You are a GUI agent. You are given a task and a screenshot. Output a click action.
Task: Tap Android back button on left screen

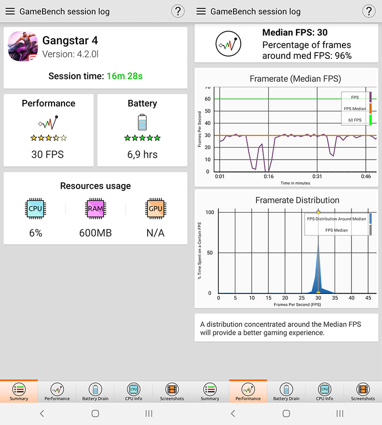click(42, 414)
